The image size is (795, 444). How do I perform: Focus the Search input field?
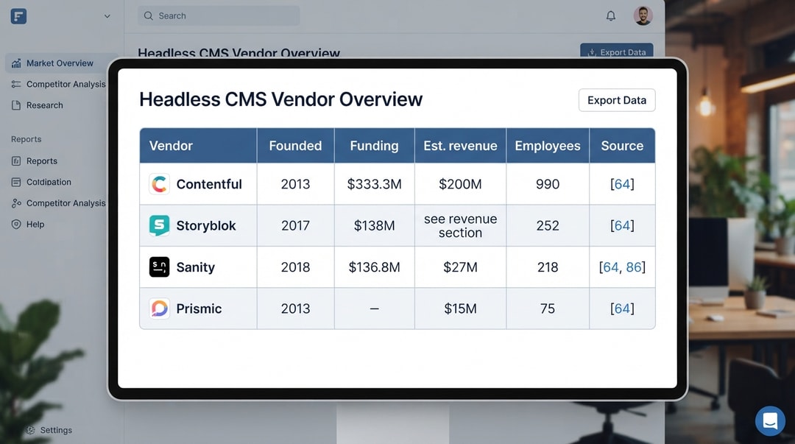[x=219, y=15]
